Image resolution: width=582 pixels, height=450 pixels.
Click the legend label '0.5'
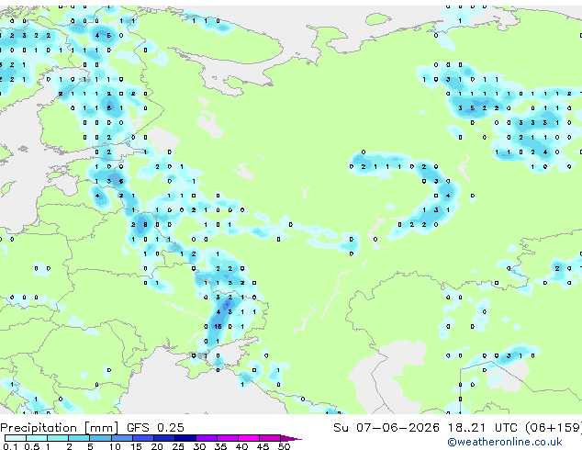(x=31, y=446)
